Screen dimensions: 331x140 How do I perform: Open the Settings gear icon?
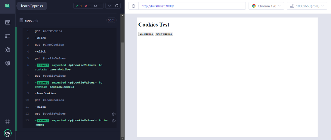8,63
